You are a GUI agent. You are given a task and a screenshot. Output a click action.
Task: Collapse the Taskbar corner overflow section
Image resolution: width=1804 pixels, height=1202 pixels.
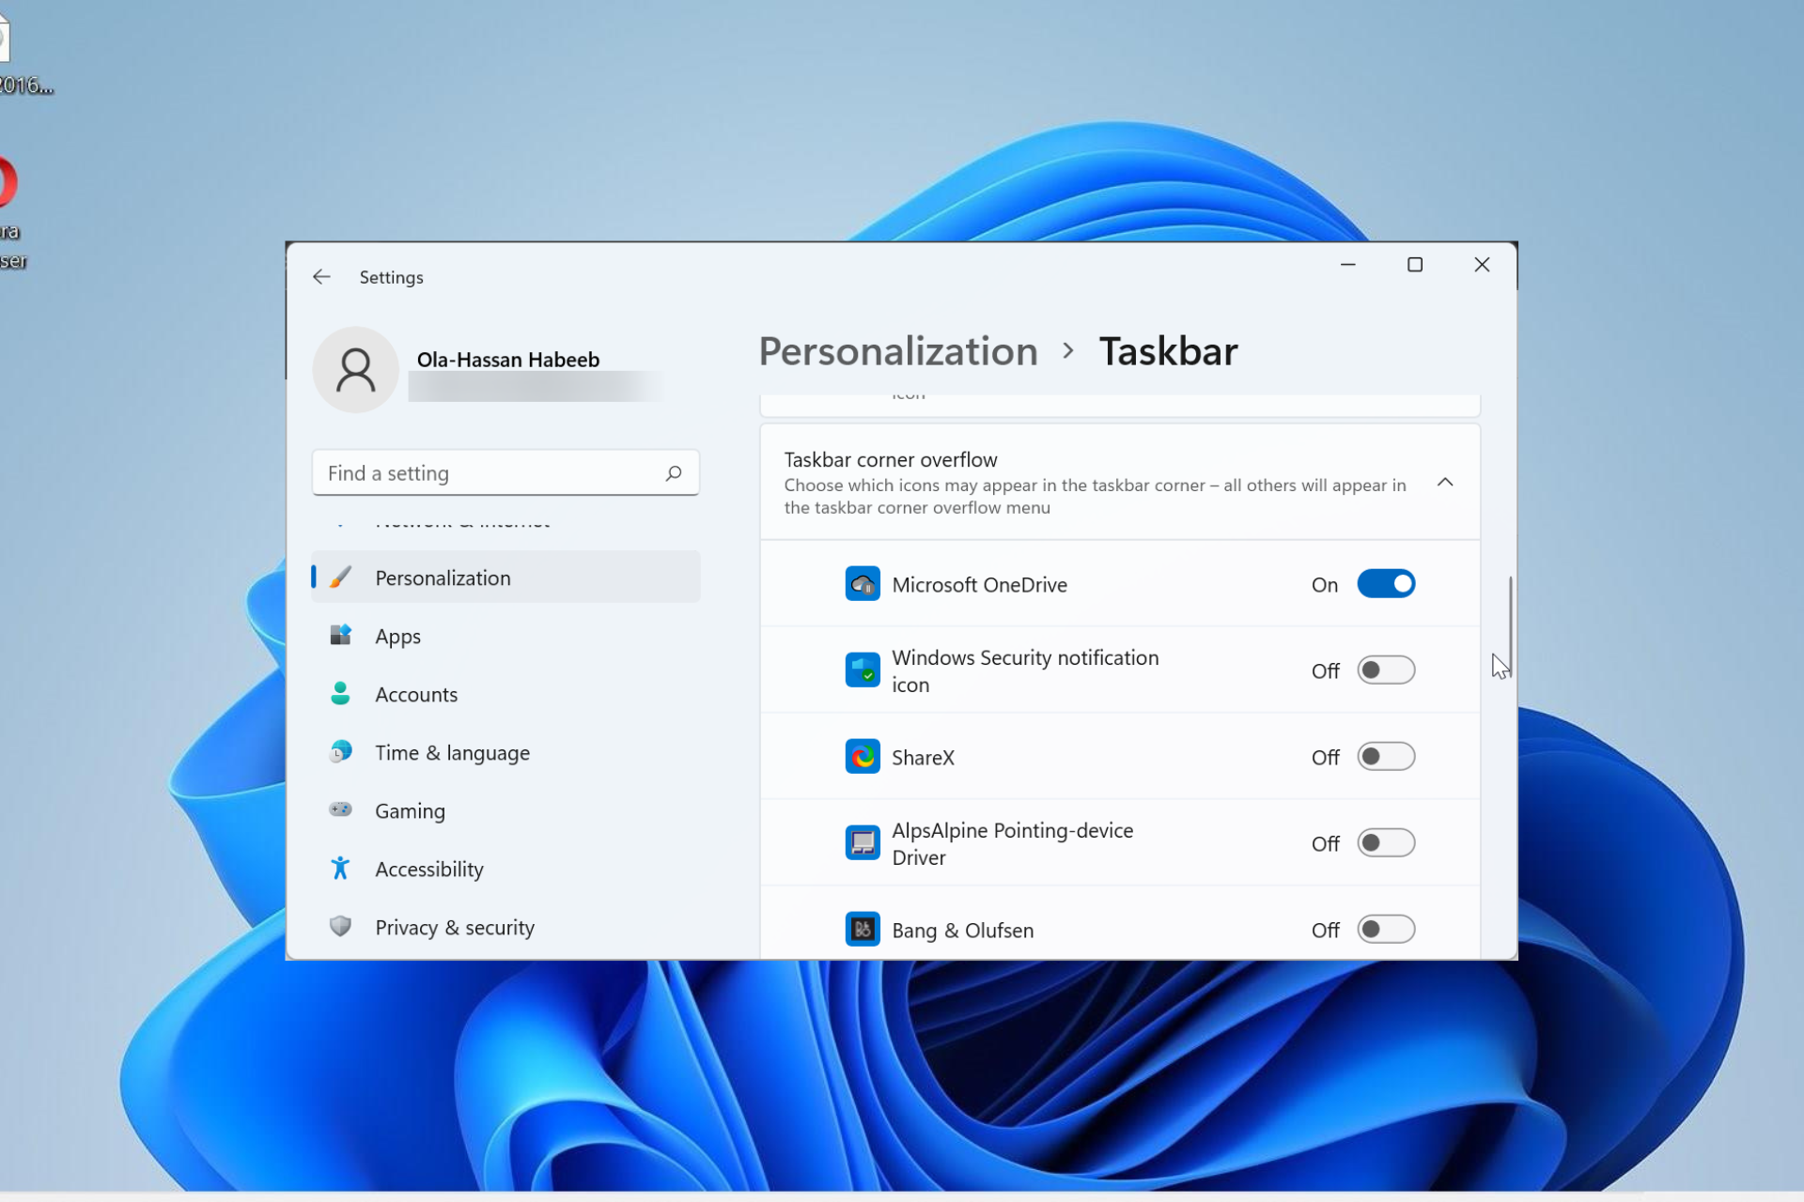tap(1445, 482)
